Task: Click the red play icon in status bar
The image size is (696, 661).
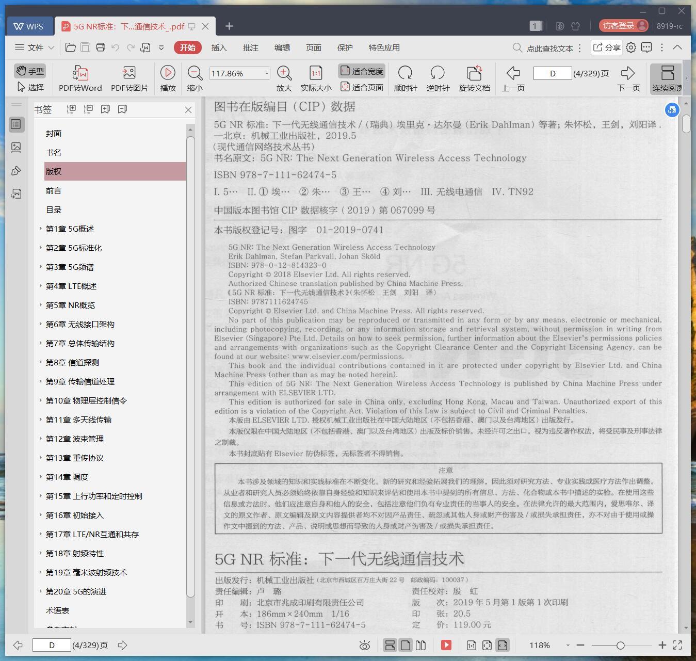Action: (x=446, y=645)
